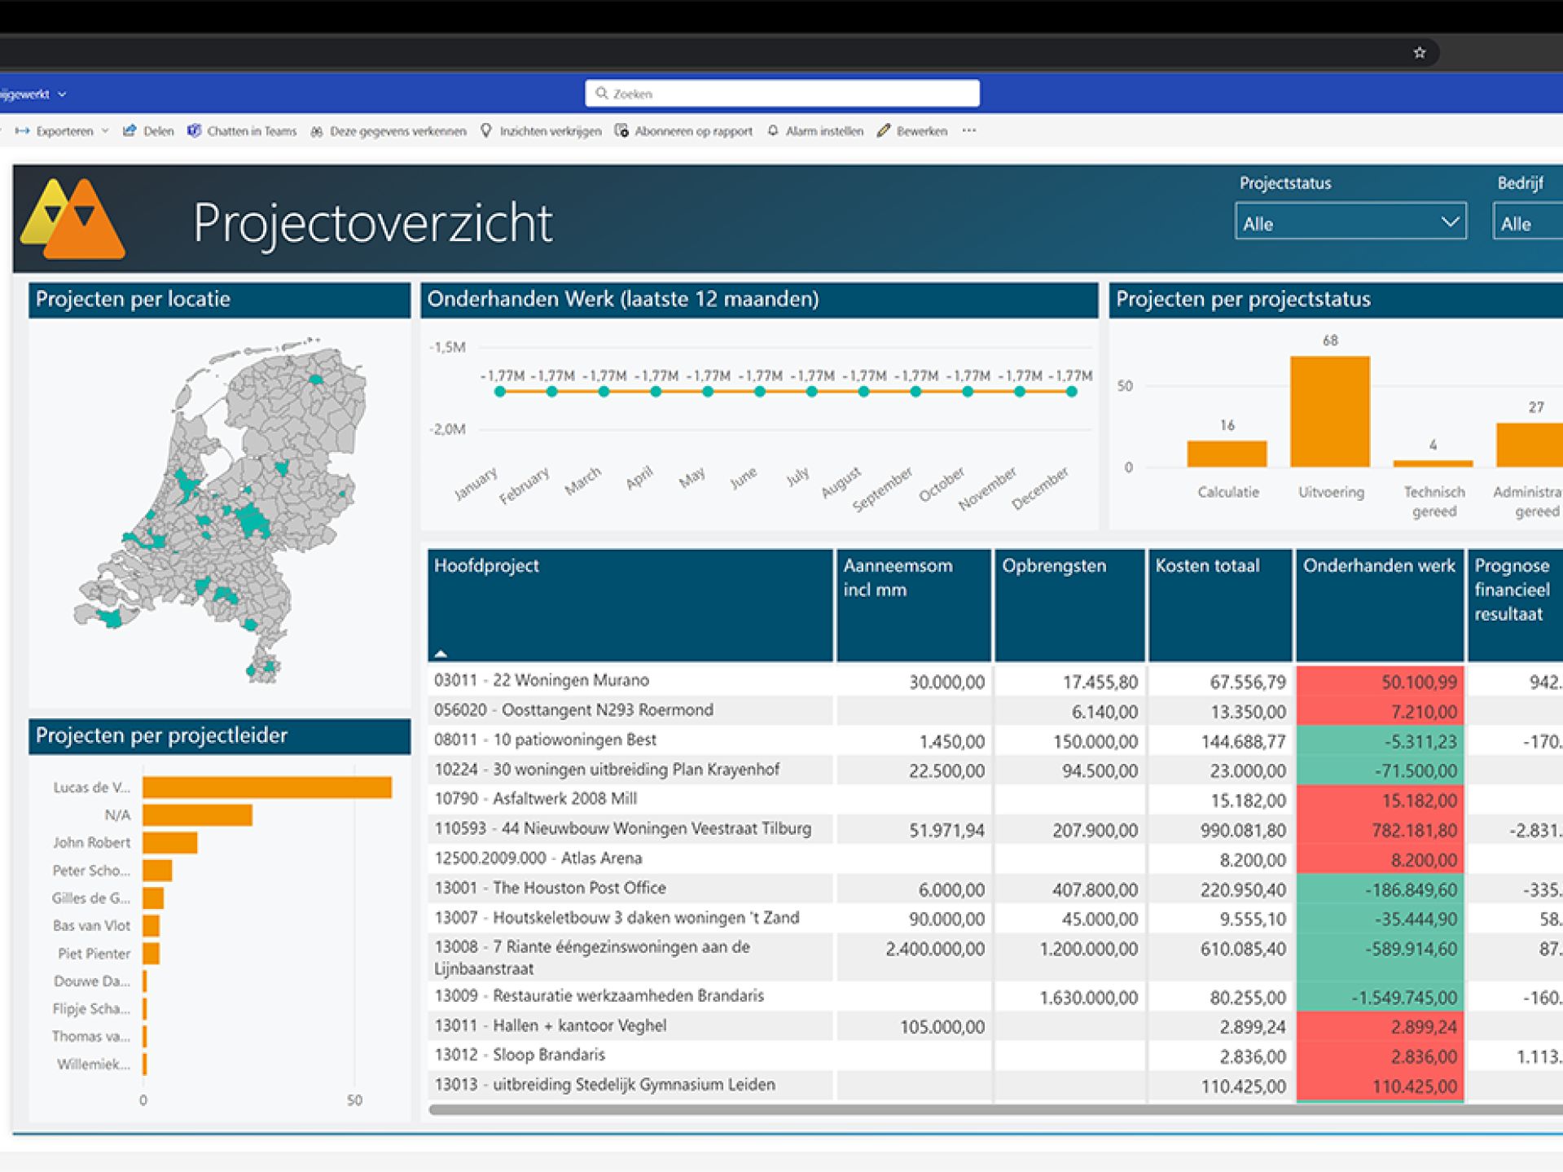This screenshot has width=1563, height=1172.
Task: Click the Alarm instellen bell icon
Action: (773, 131)
